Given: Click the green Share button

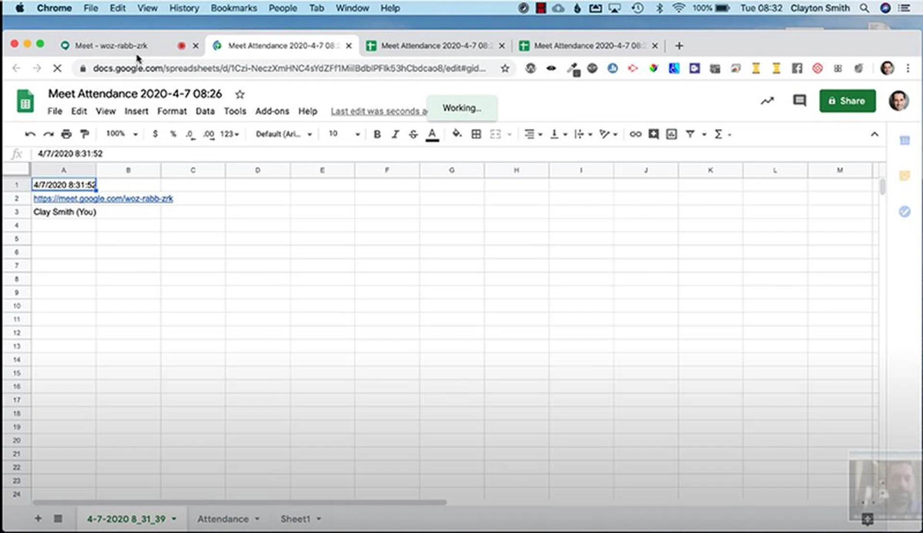Looking at the screenshot, I should [x=847, y=100].
